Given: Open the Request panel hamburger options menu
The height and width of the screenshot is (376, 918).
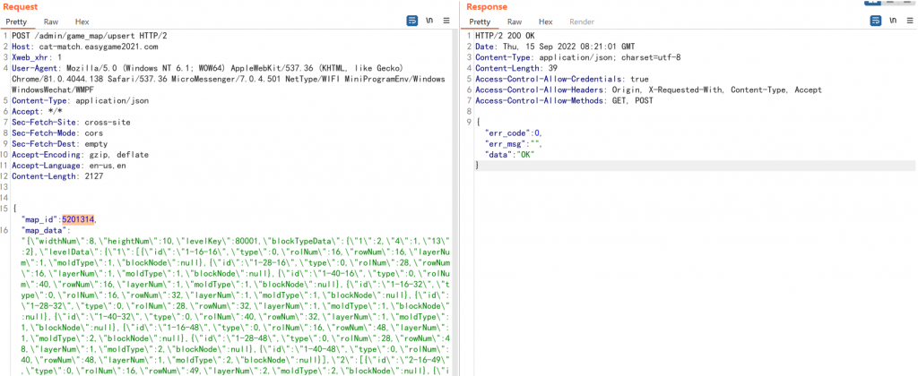Looking at the screenshot, I should click(x=447, y=21).
